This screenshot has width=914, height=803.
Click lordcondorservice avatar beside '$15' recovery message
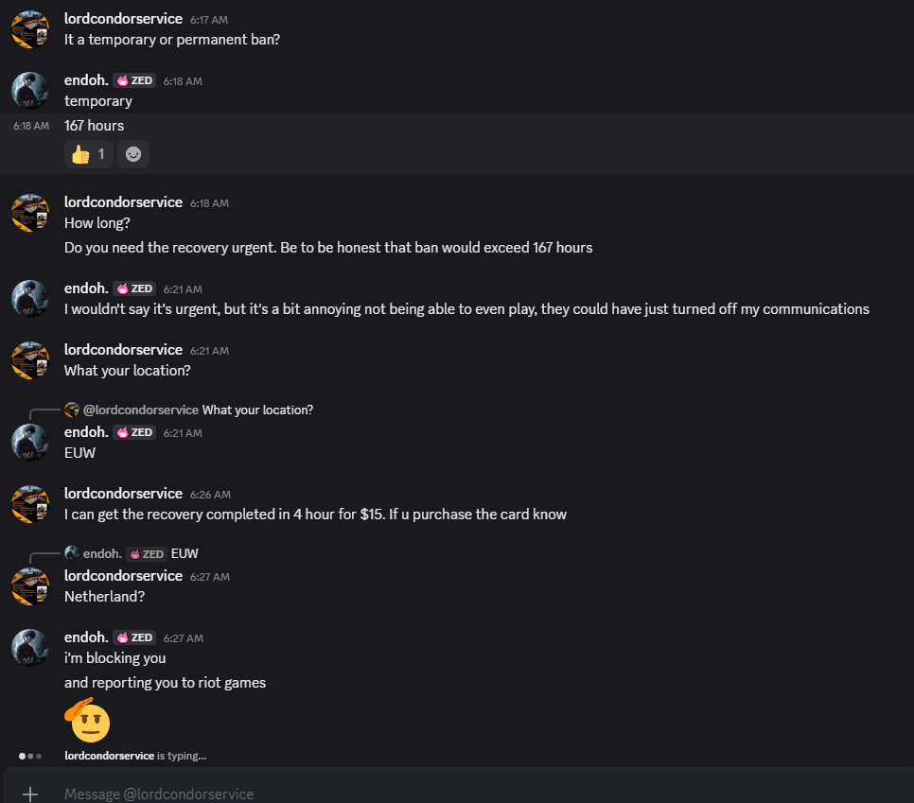coord(29,503)
